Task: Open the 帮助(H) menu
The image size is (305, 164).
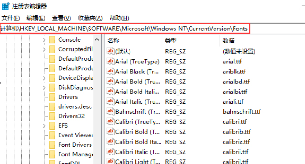Action: (119, 18)
